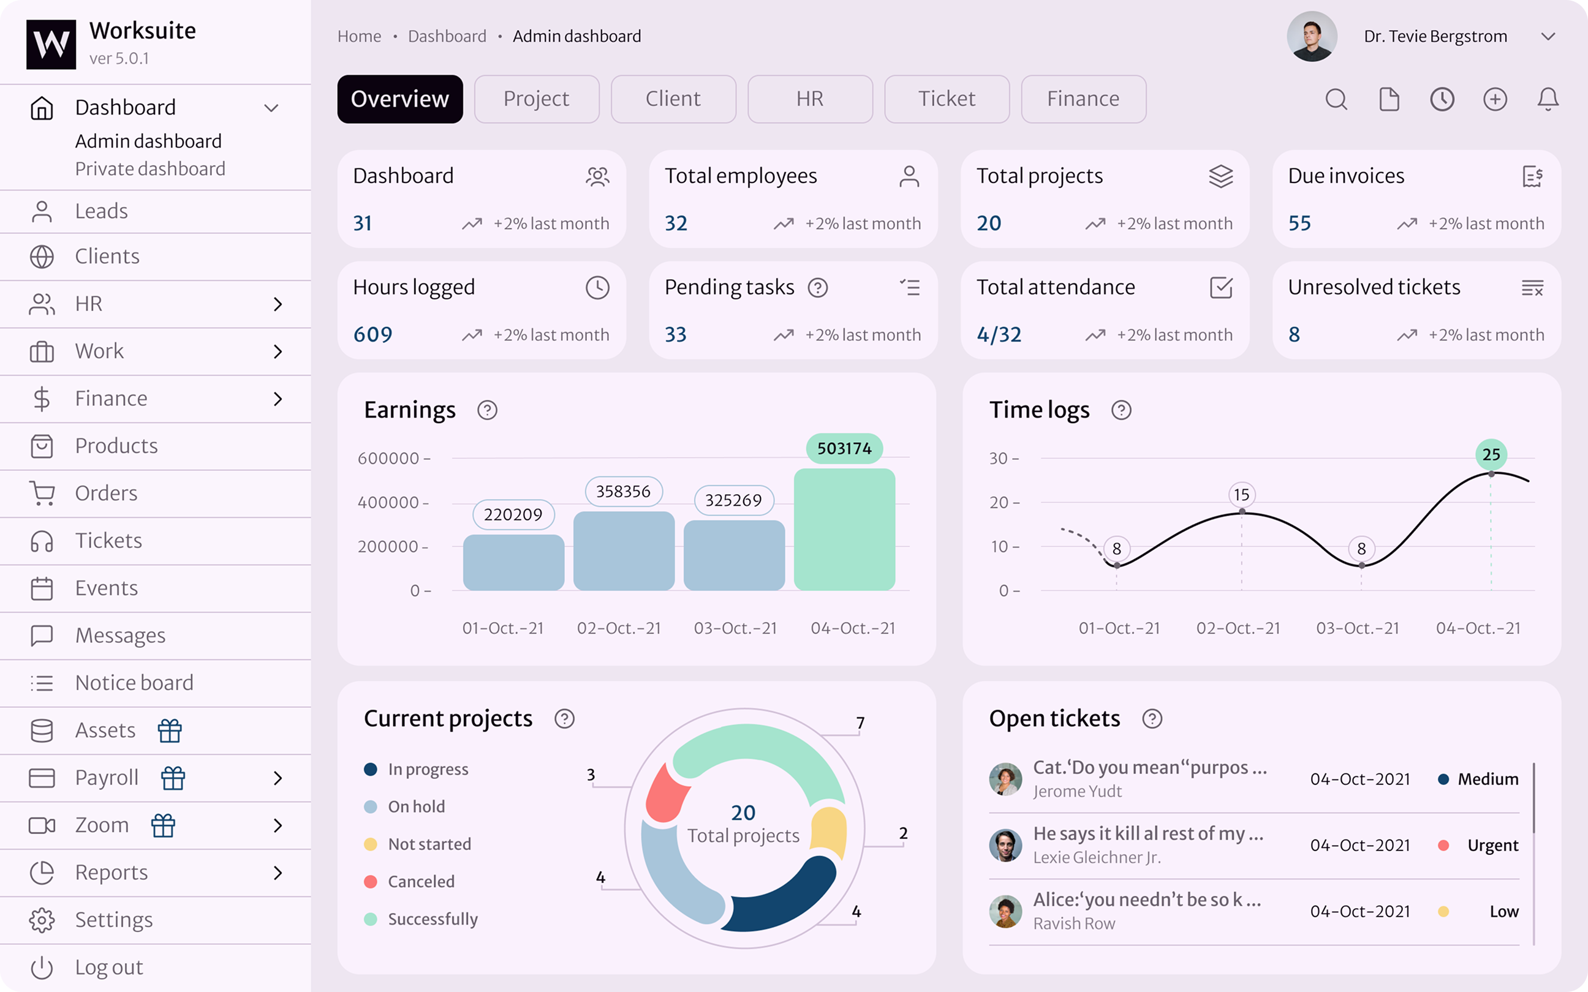This screenshot has height=992, width=1588.
Task: Click the Pending tasks help icon
Action: [818, 287]
